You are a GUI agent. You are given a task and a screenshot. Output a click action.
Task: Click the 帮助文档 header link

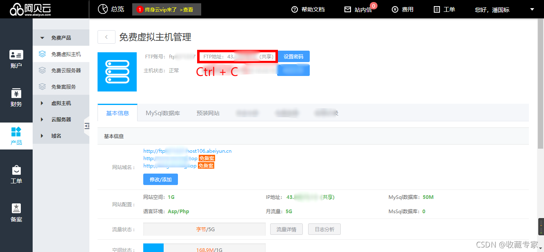click(x=313, y=9)
